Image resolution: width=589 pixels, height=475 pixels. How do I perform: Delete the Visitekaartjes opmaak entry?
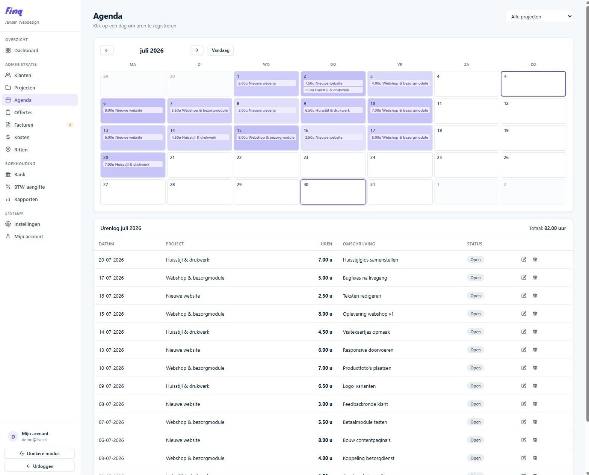click(535, 332)
